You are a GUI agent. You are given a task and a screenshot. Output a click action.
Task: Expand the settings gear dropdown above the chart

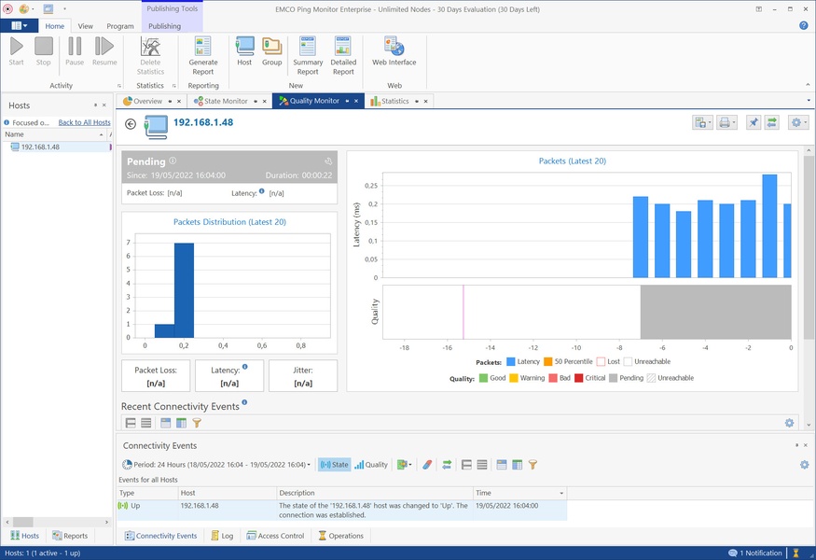(x=798, y=122)
